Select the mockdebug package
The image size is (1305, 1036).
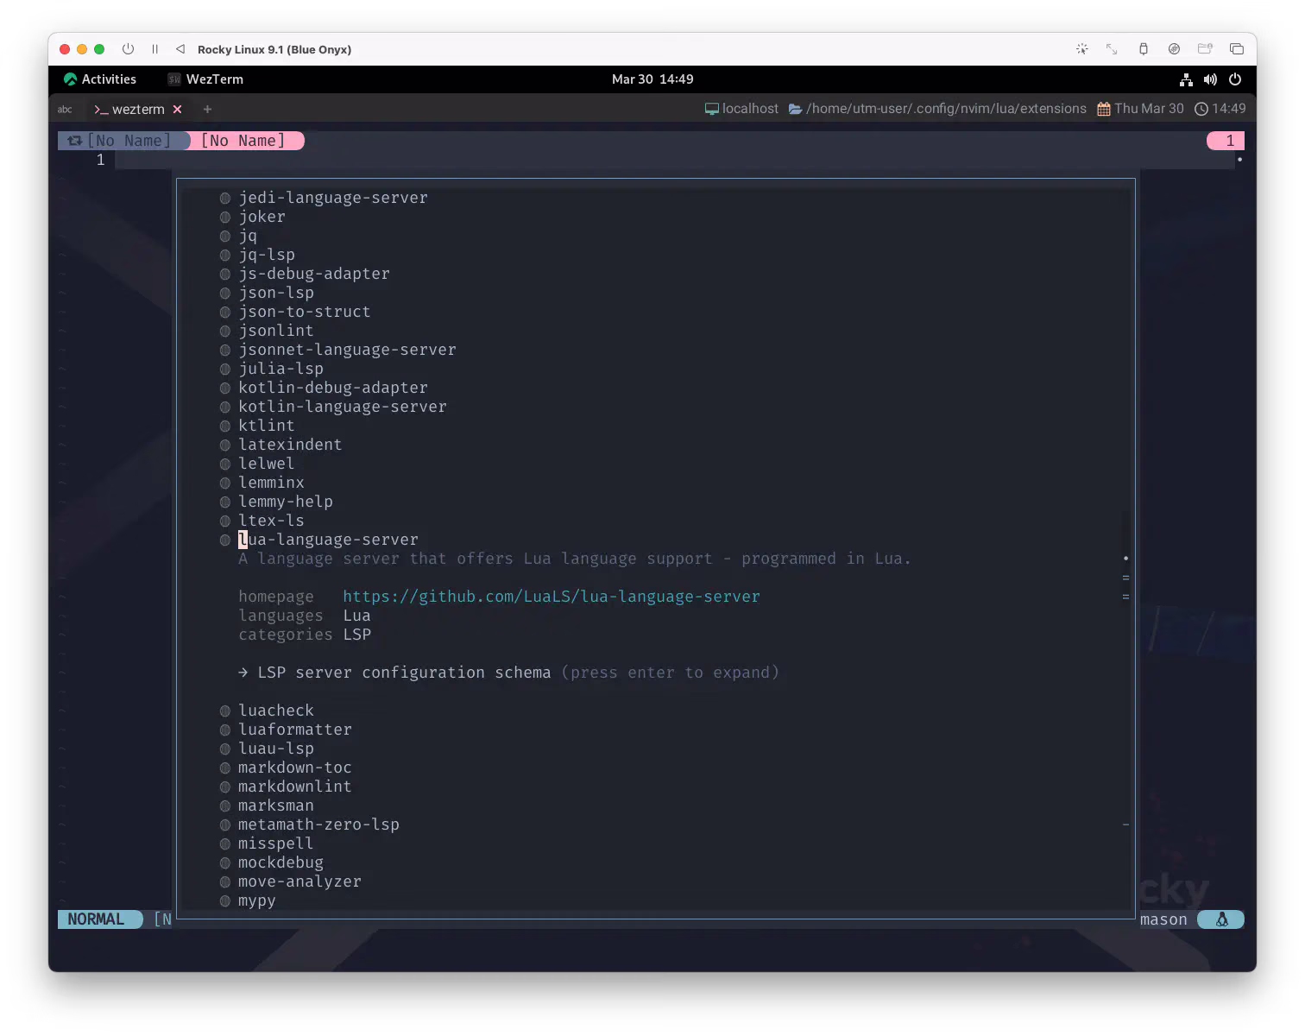click(x=281, y=862)
